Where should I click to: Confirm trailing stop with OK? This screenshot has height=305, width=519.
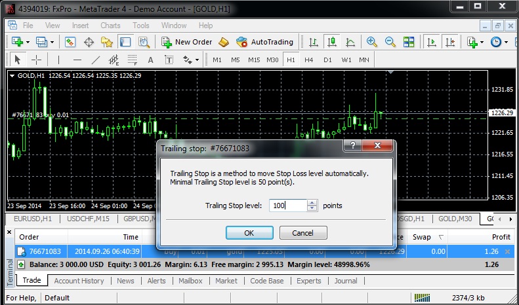(x=249, y=233)
